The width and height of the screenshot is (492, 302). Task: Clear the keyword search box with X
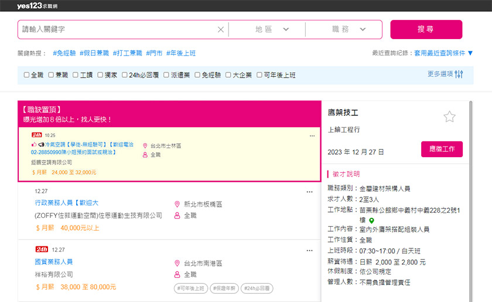tap(221, 30)
